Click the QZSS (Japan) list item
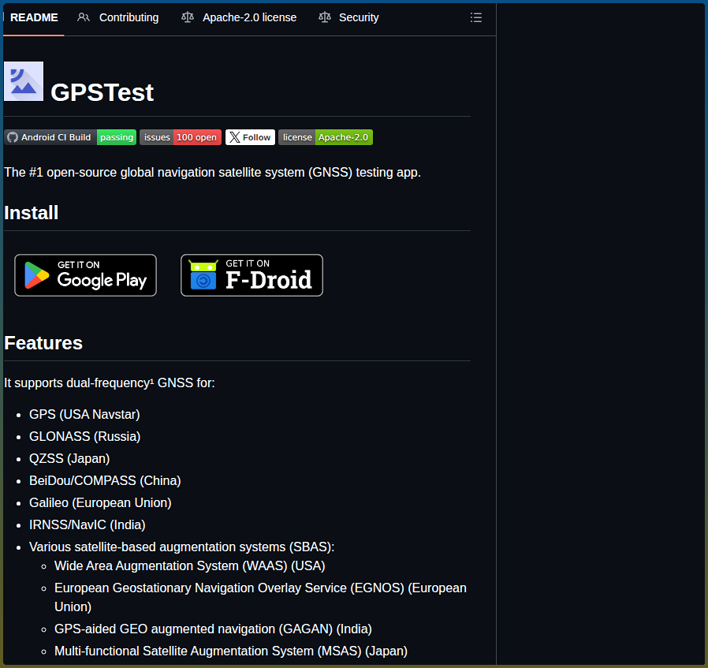This screenshot has width=708, height=668. (69, 459)
